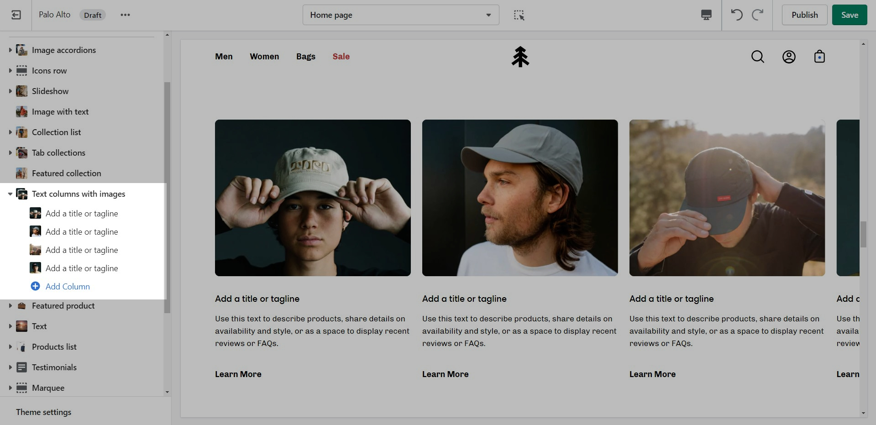
Task: Expand the Slideshow section
Action: point(10,91)
